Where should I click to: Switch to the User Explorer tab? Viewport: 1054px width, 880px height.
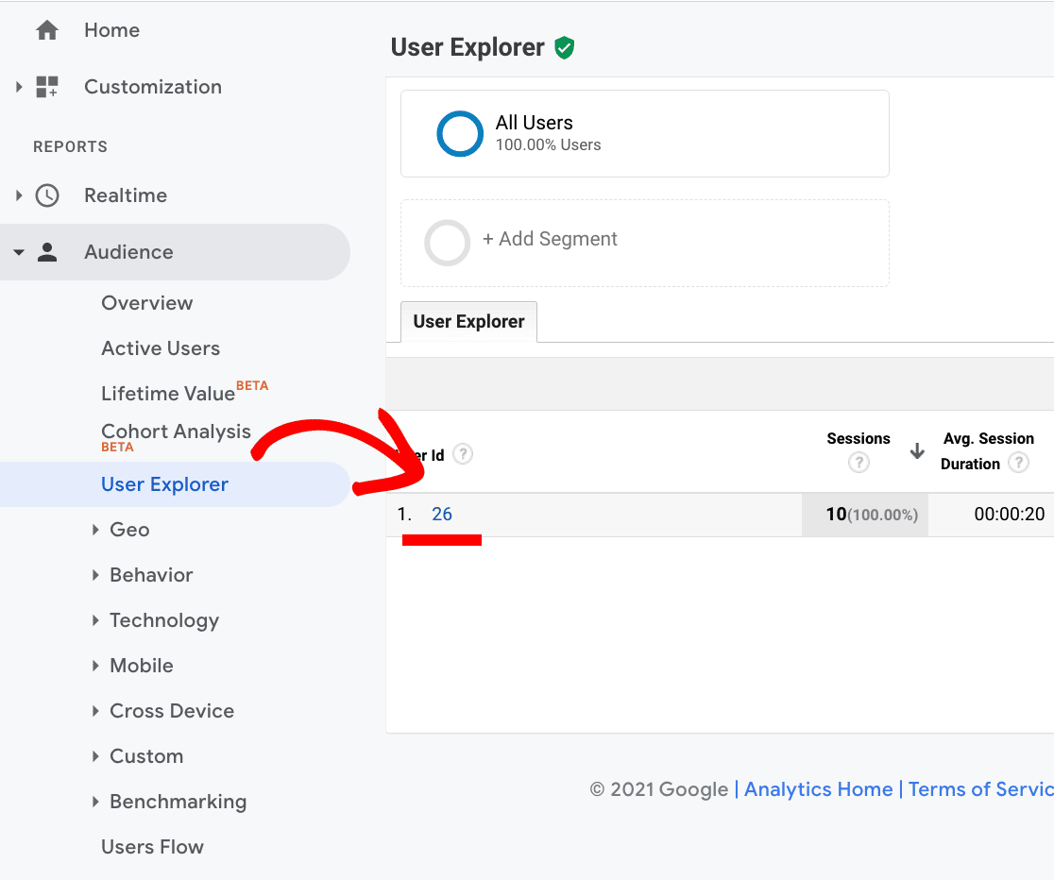point(468,321)
